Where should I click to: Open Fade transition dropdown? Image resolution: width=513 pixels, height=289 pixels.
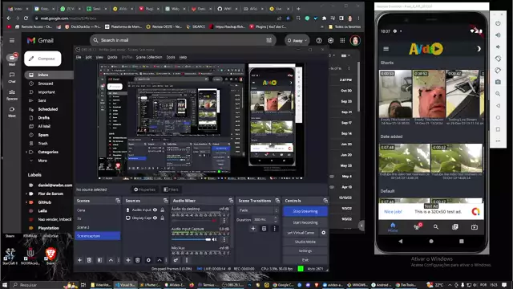click(x=258, y=210)
